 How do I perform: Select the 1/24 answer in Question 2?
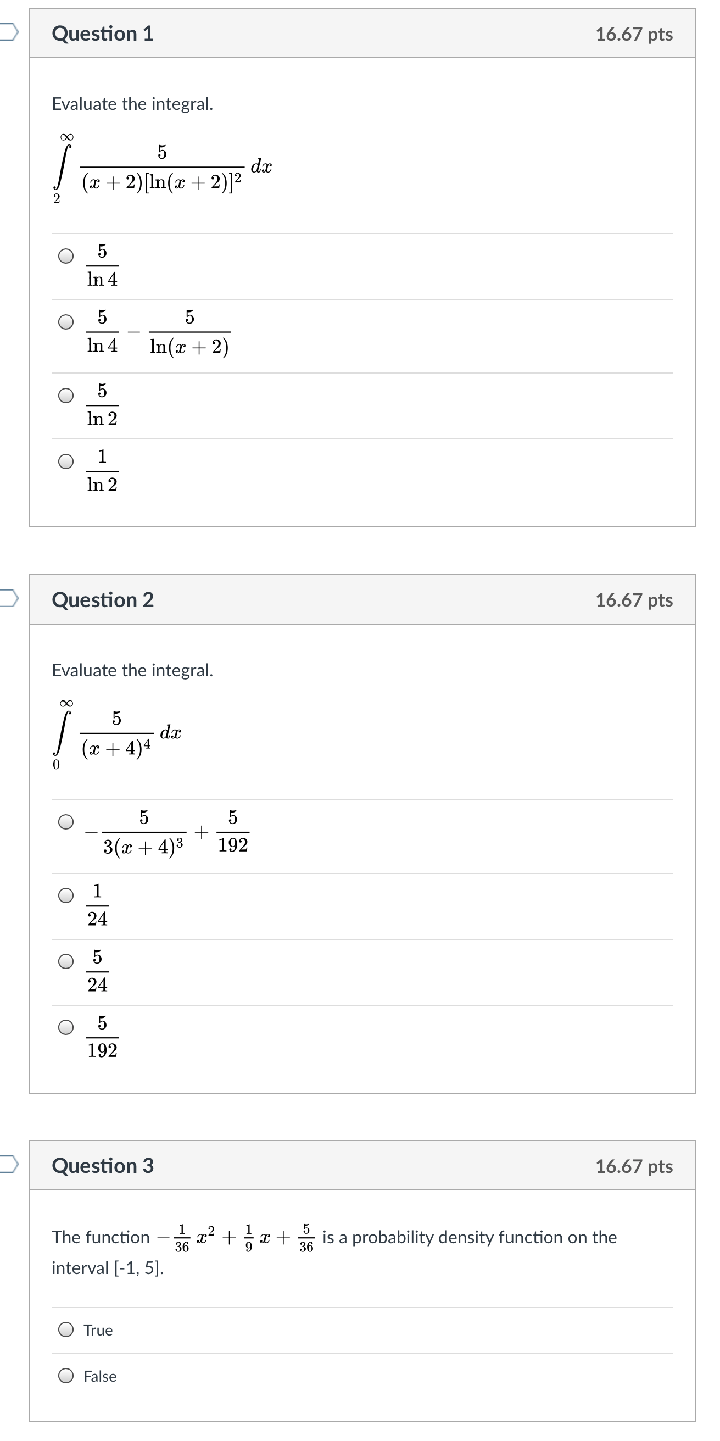pos(66,895)
